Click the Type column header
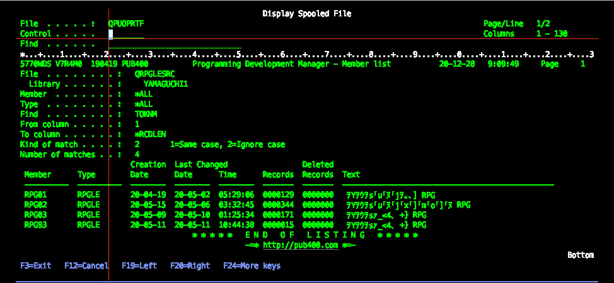This screenshot has height=283, width=614. [x=86, y=175]
